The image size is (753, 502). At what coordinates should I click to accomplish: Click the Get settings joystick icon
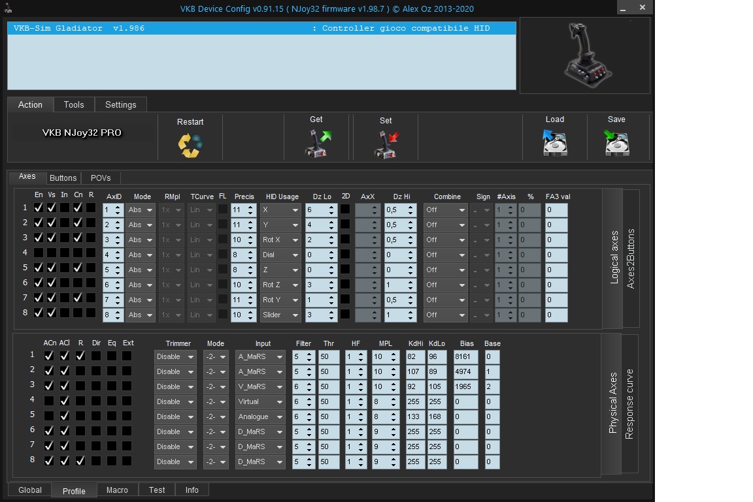pyautogui.click(x=317, y=144)
